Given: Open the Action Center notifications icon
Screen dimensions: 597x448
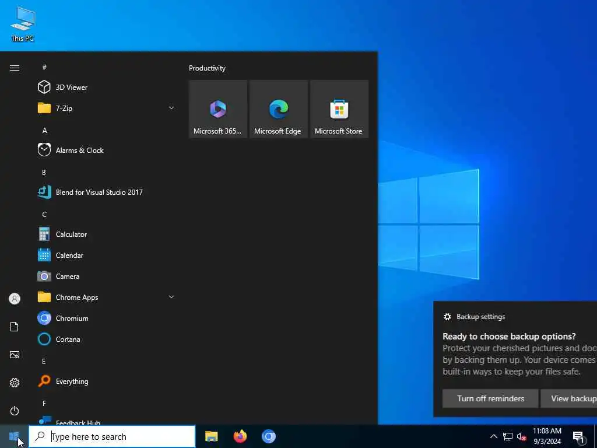Looking at the screenshot, I should [579, 436].
